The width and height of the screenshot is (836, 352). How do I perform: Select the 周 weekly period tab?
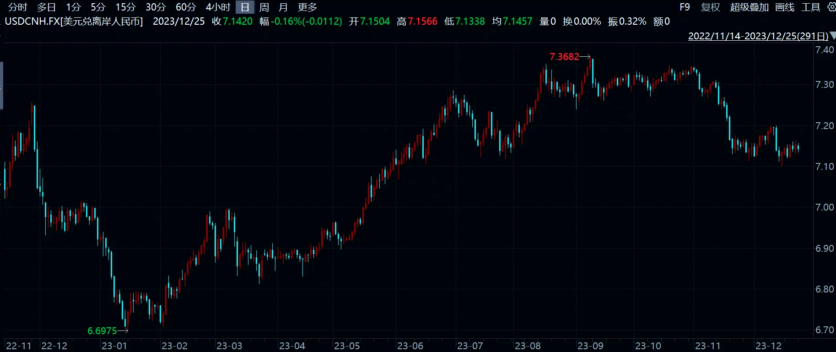264,7
